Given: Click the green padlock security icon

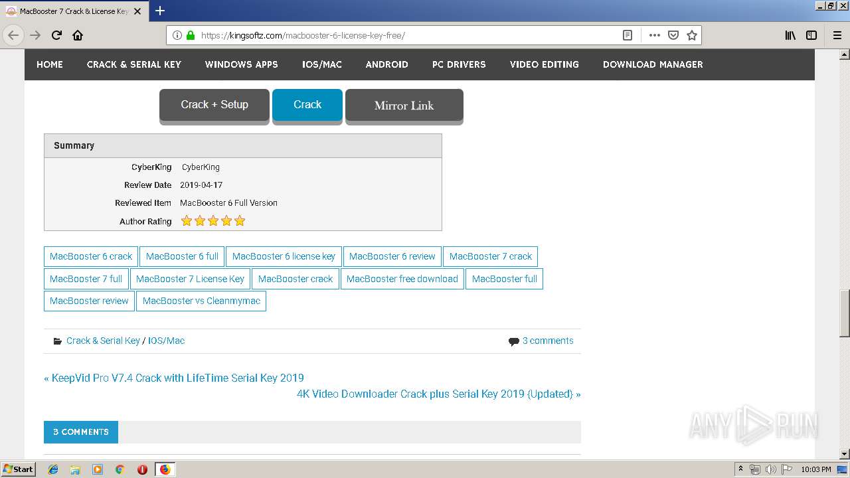Looking at the screenshot, I should pos(191,35).
